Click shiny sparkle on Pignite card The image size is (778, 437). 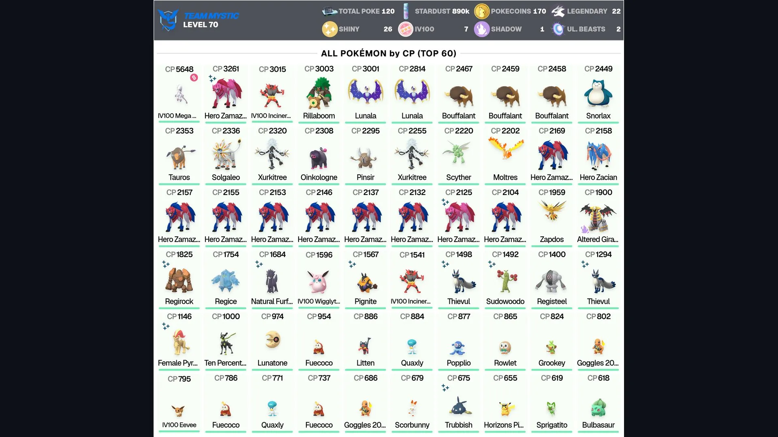click(x=352, y=264)
